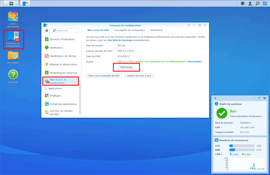The width and height of the screenshot is (270, 175).
Task: Click the Télécharger button
Action: coord(126,67)
